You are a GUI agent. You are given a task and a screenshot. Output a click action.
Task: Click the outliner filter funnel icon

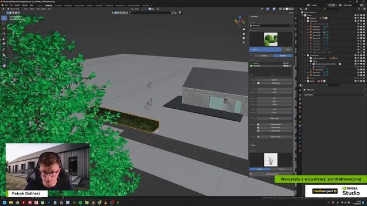tap(360, 9)
